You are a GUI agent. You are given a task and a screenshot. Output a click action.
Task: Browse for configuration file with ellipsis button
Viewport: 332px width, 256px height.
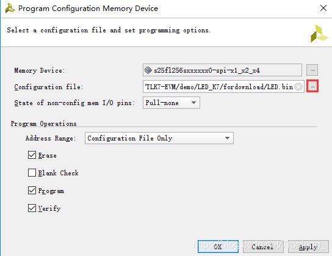[x=312, y=86]
